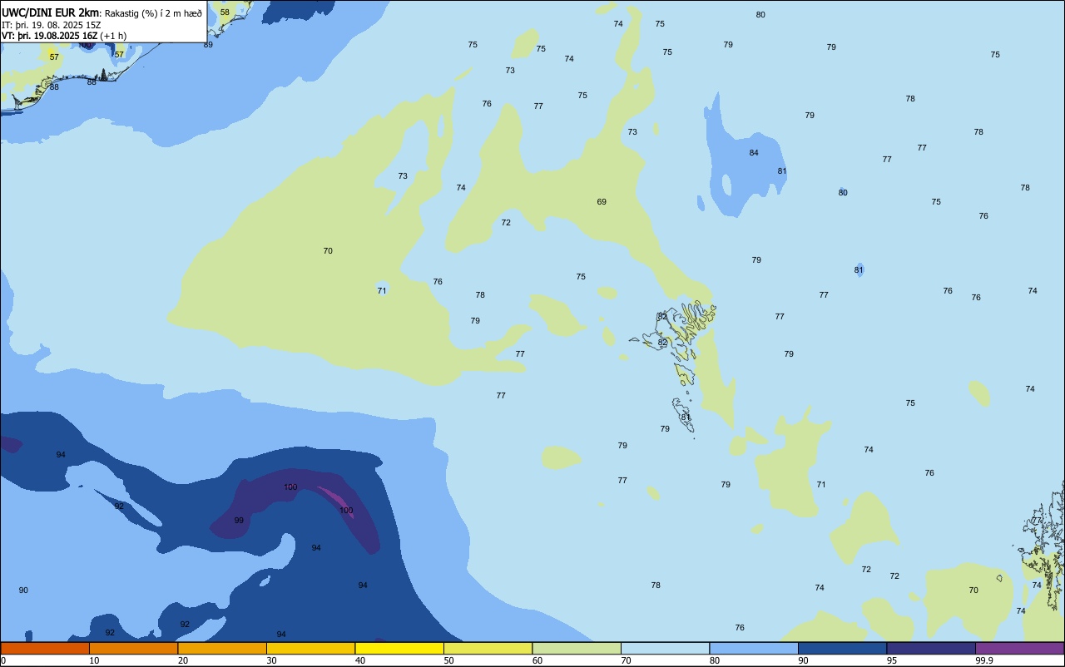
Task: Click the '84' value in the blue patch
Action: [x=754, y=153]
